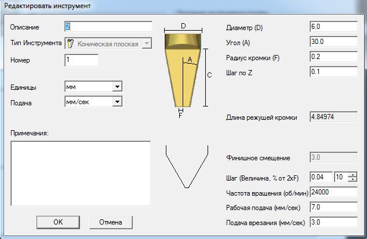Click the Отмена button

[x=110, y=222]
